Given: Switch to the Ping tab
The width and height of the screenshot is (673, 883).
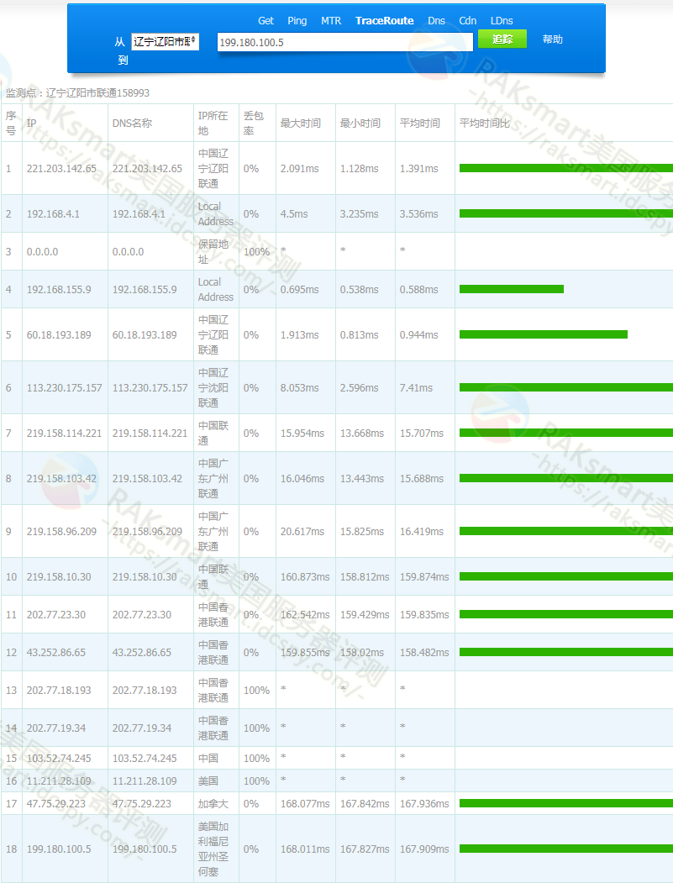Looking at the screenshot, I should coord(297,21).
